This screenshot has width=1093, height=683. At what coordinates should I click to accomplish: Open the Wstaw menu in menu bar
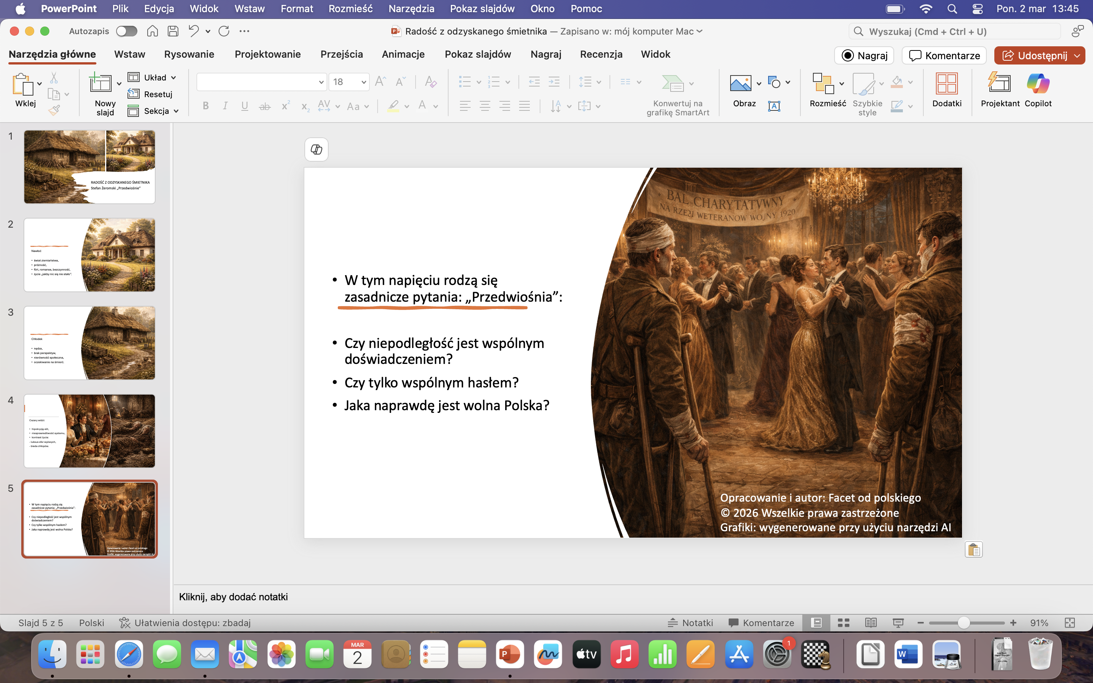(x=249, y=9)
